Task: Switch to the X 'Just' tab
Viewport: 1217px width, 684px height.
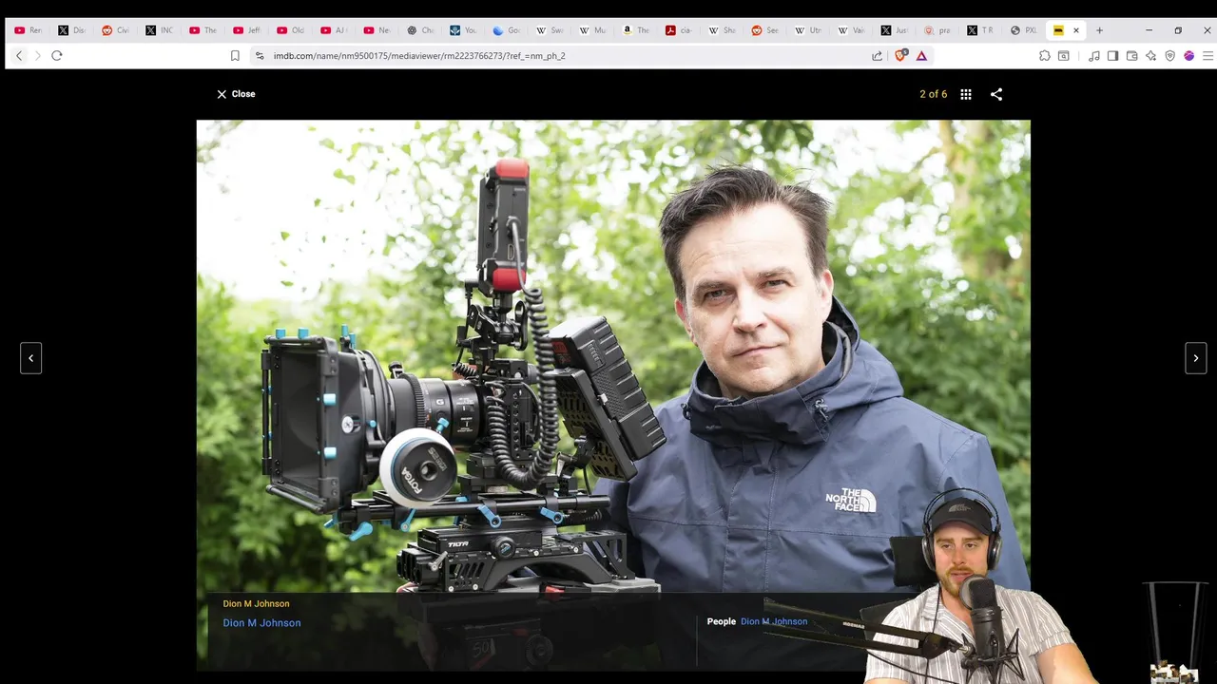Action: (x=895, y=30)
